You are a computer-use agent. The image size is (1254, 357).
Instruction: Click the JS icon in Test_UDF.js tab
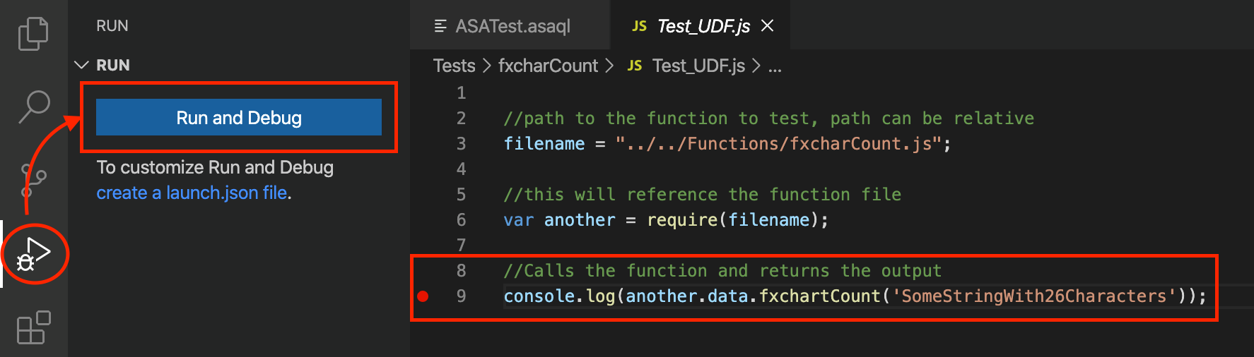639,26
